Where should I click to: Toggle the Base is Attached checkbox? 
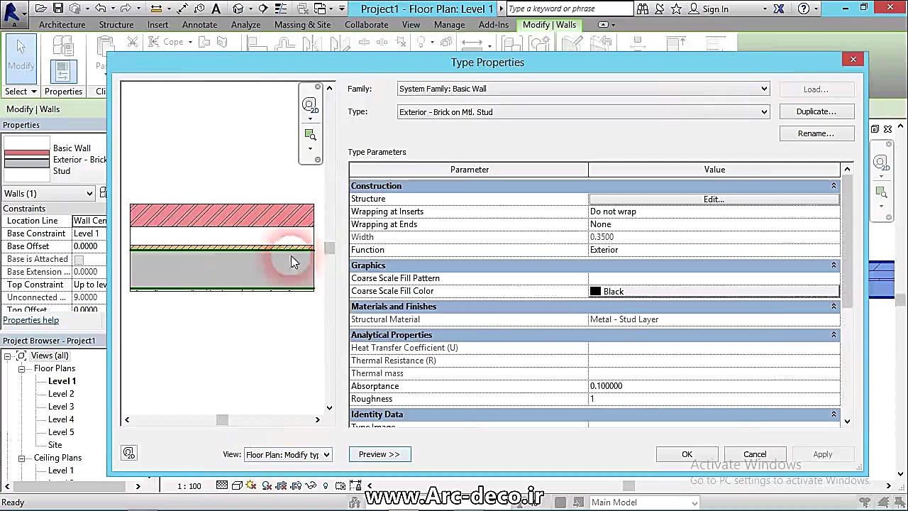79,259
